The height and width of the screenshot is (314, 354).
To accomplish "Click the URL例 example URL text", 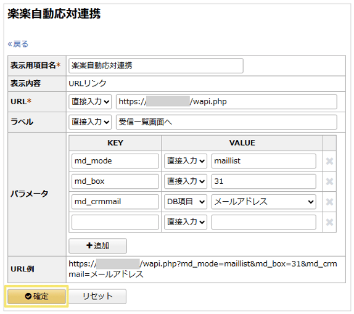I will [x=203, y=269].
